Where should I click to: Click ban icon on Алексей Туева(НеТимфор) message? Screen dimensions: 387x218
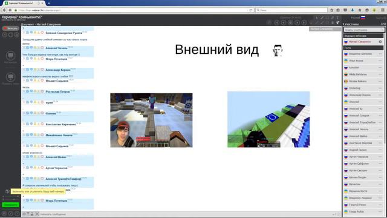[42, 179]
